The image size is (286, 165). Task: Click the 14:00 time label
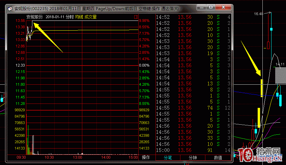pos(106,157)
